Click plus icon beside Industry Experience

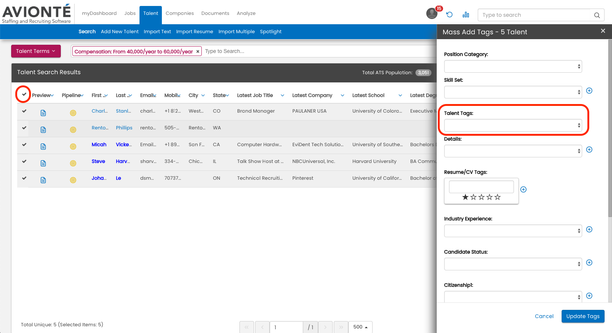(x=589, y=229)
